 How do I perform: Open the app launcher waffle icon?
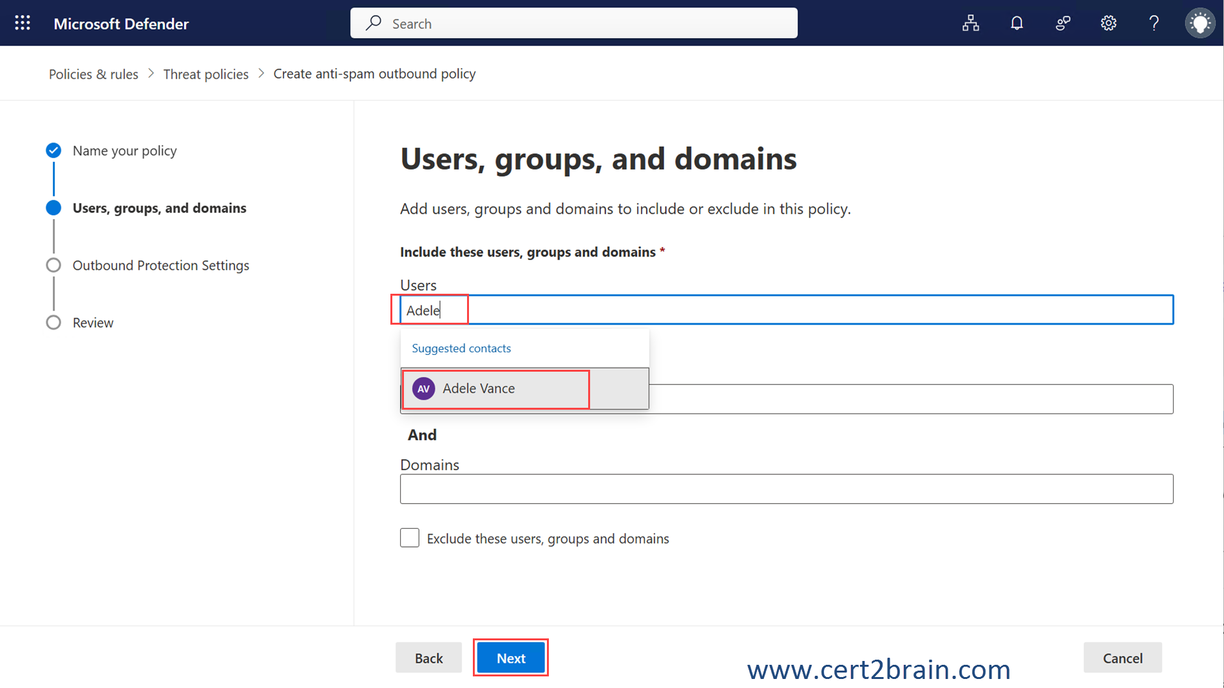[23, 23]
